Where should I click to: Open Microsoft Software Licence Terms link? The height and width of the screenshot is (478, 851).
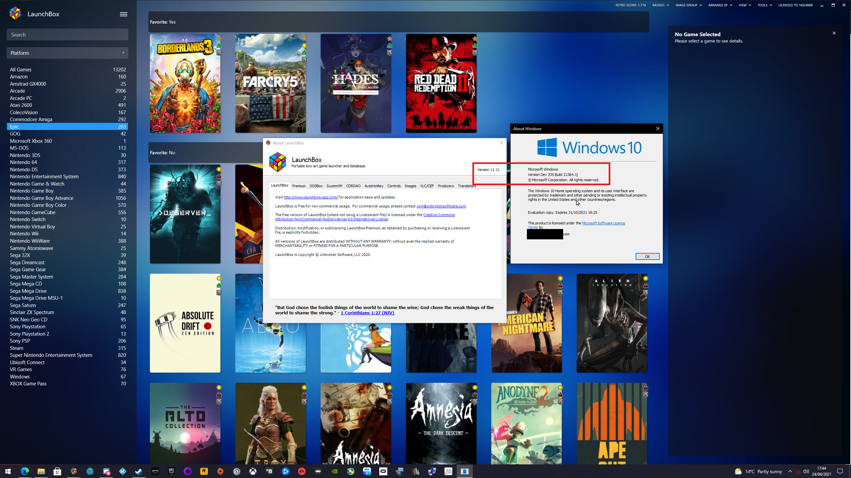coord(603,223)
